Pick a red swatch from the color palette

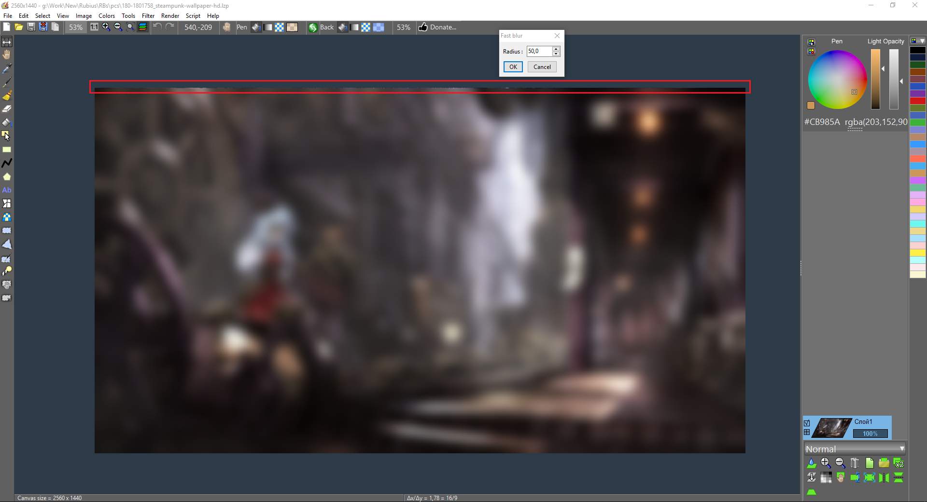point(918,101)
